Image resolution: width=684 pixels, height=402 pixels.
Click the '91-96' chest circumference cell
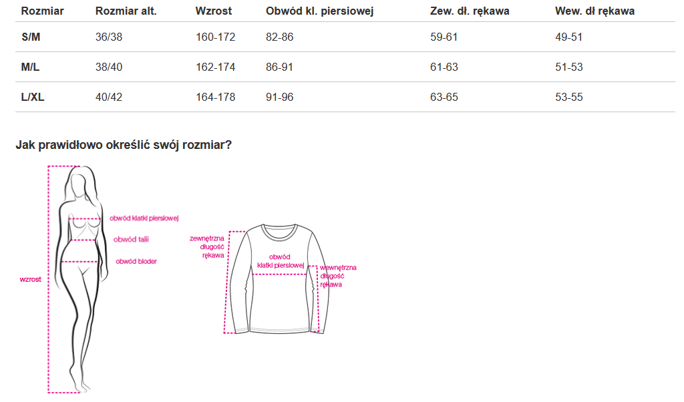click(x=279, y=97)
